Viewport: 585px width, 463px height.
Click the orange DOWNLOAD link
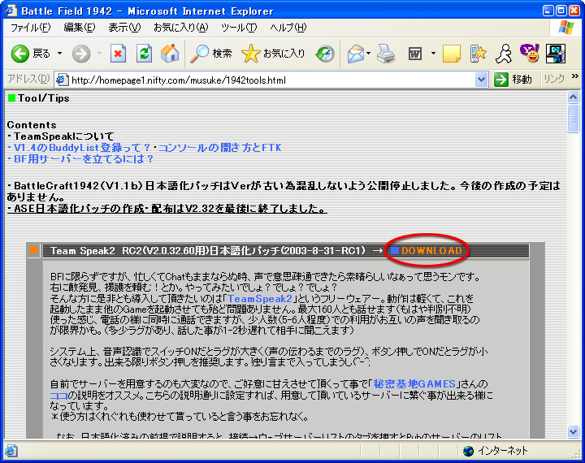click(431, 251)
